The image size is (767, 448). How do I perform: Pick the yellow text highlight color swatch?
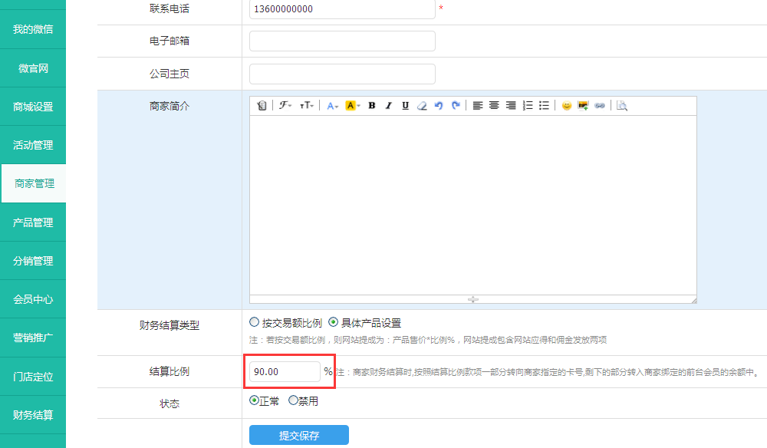(353, 106)
